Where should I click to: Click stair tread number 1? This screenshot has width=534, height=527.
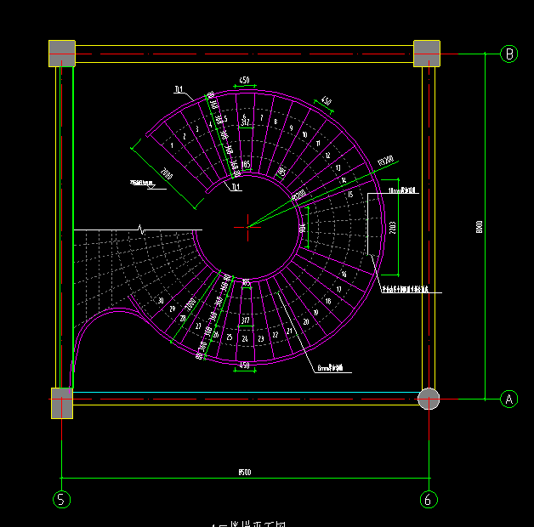pyautogui.click(x=171, y=145)
